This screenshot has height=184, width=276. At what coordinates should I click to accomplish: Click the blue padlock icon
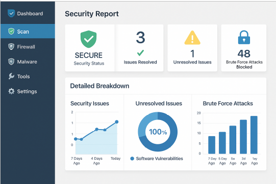[x=244, y=38]
